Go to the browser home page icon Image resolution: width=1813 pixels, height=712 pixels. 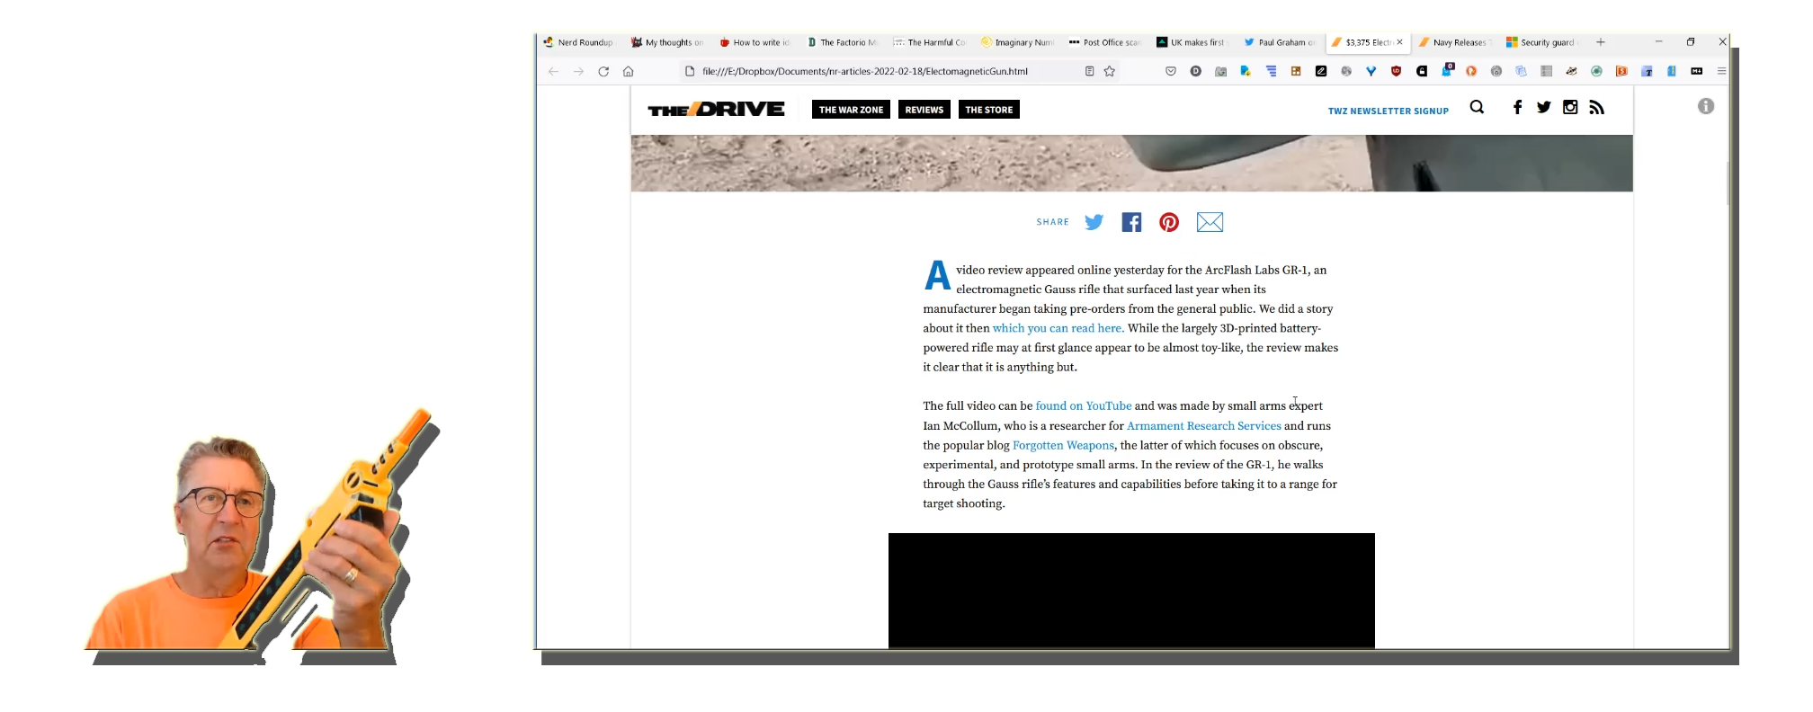tap(629, 71)
